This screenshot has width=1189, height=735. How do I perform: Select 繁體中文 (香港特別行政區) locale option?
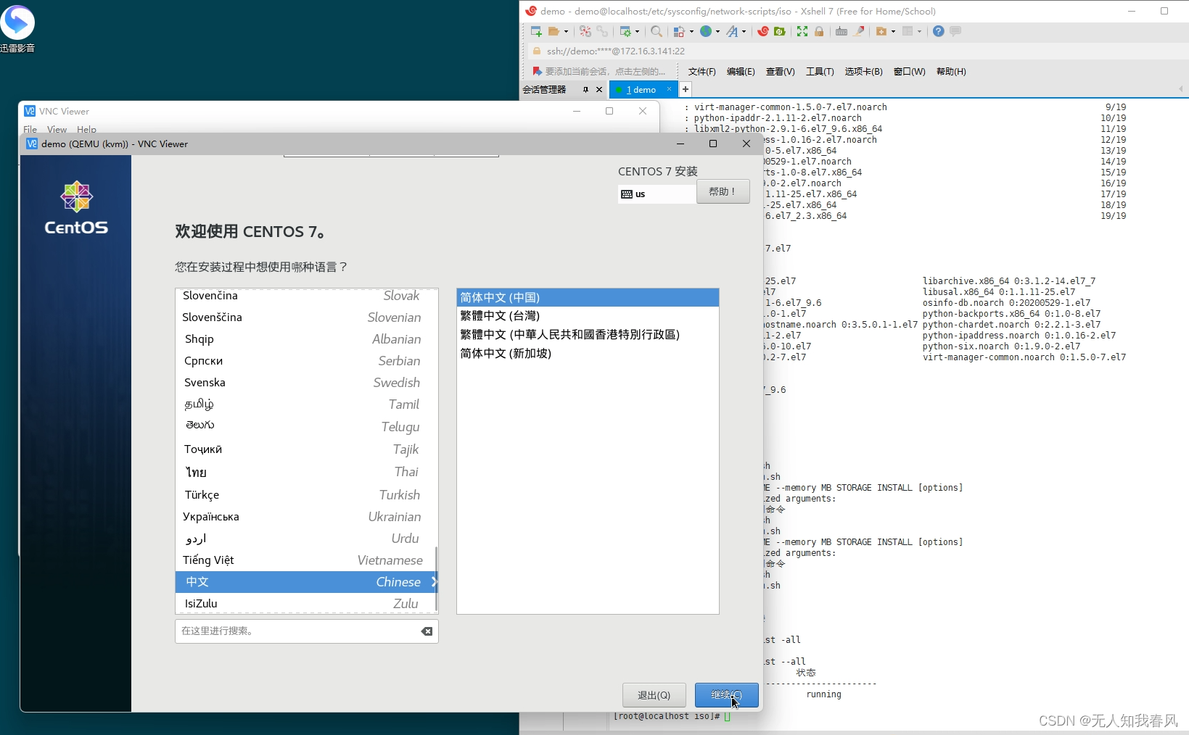point(588,335)
